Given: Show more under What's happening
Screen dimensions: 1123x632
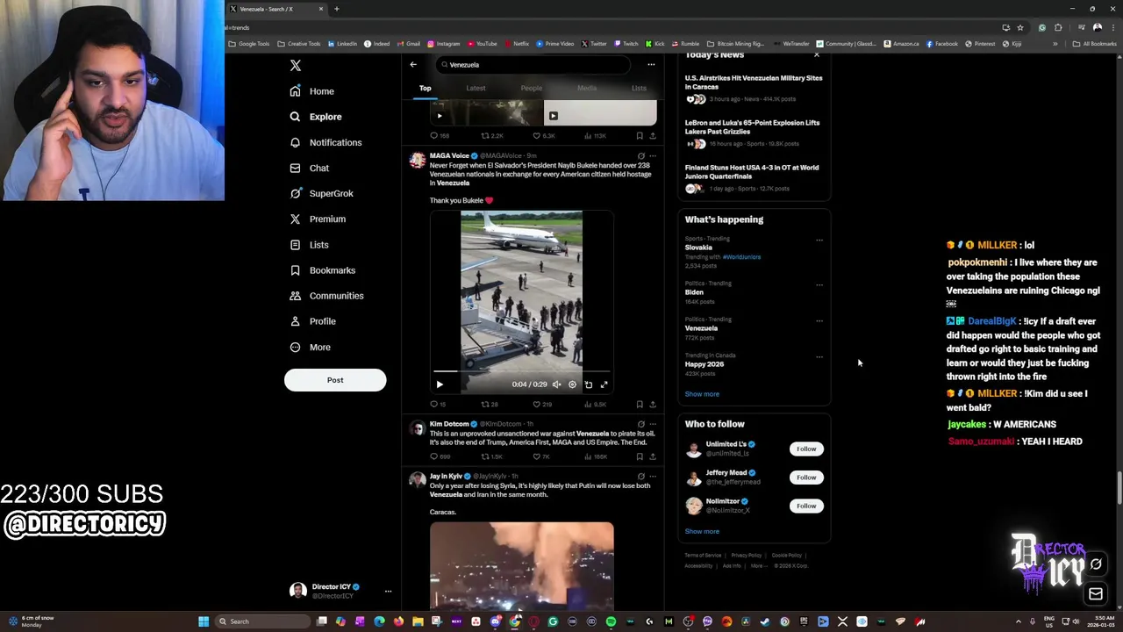Looking at the screenshot, I should tap(702, 394).
